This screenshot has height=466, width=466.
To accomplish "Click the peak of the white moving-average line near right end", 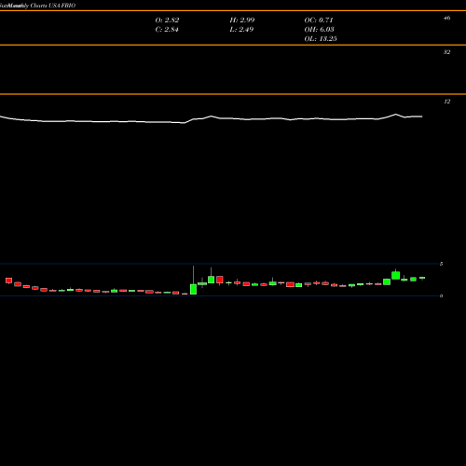I will pyautogui.click(x=396, y=115).
